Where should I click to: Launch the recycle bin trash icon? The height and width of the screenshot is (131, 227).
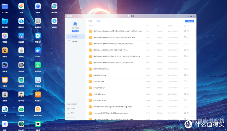21,51
